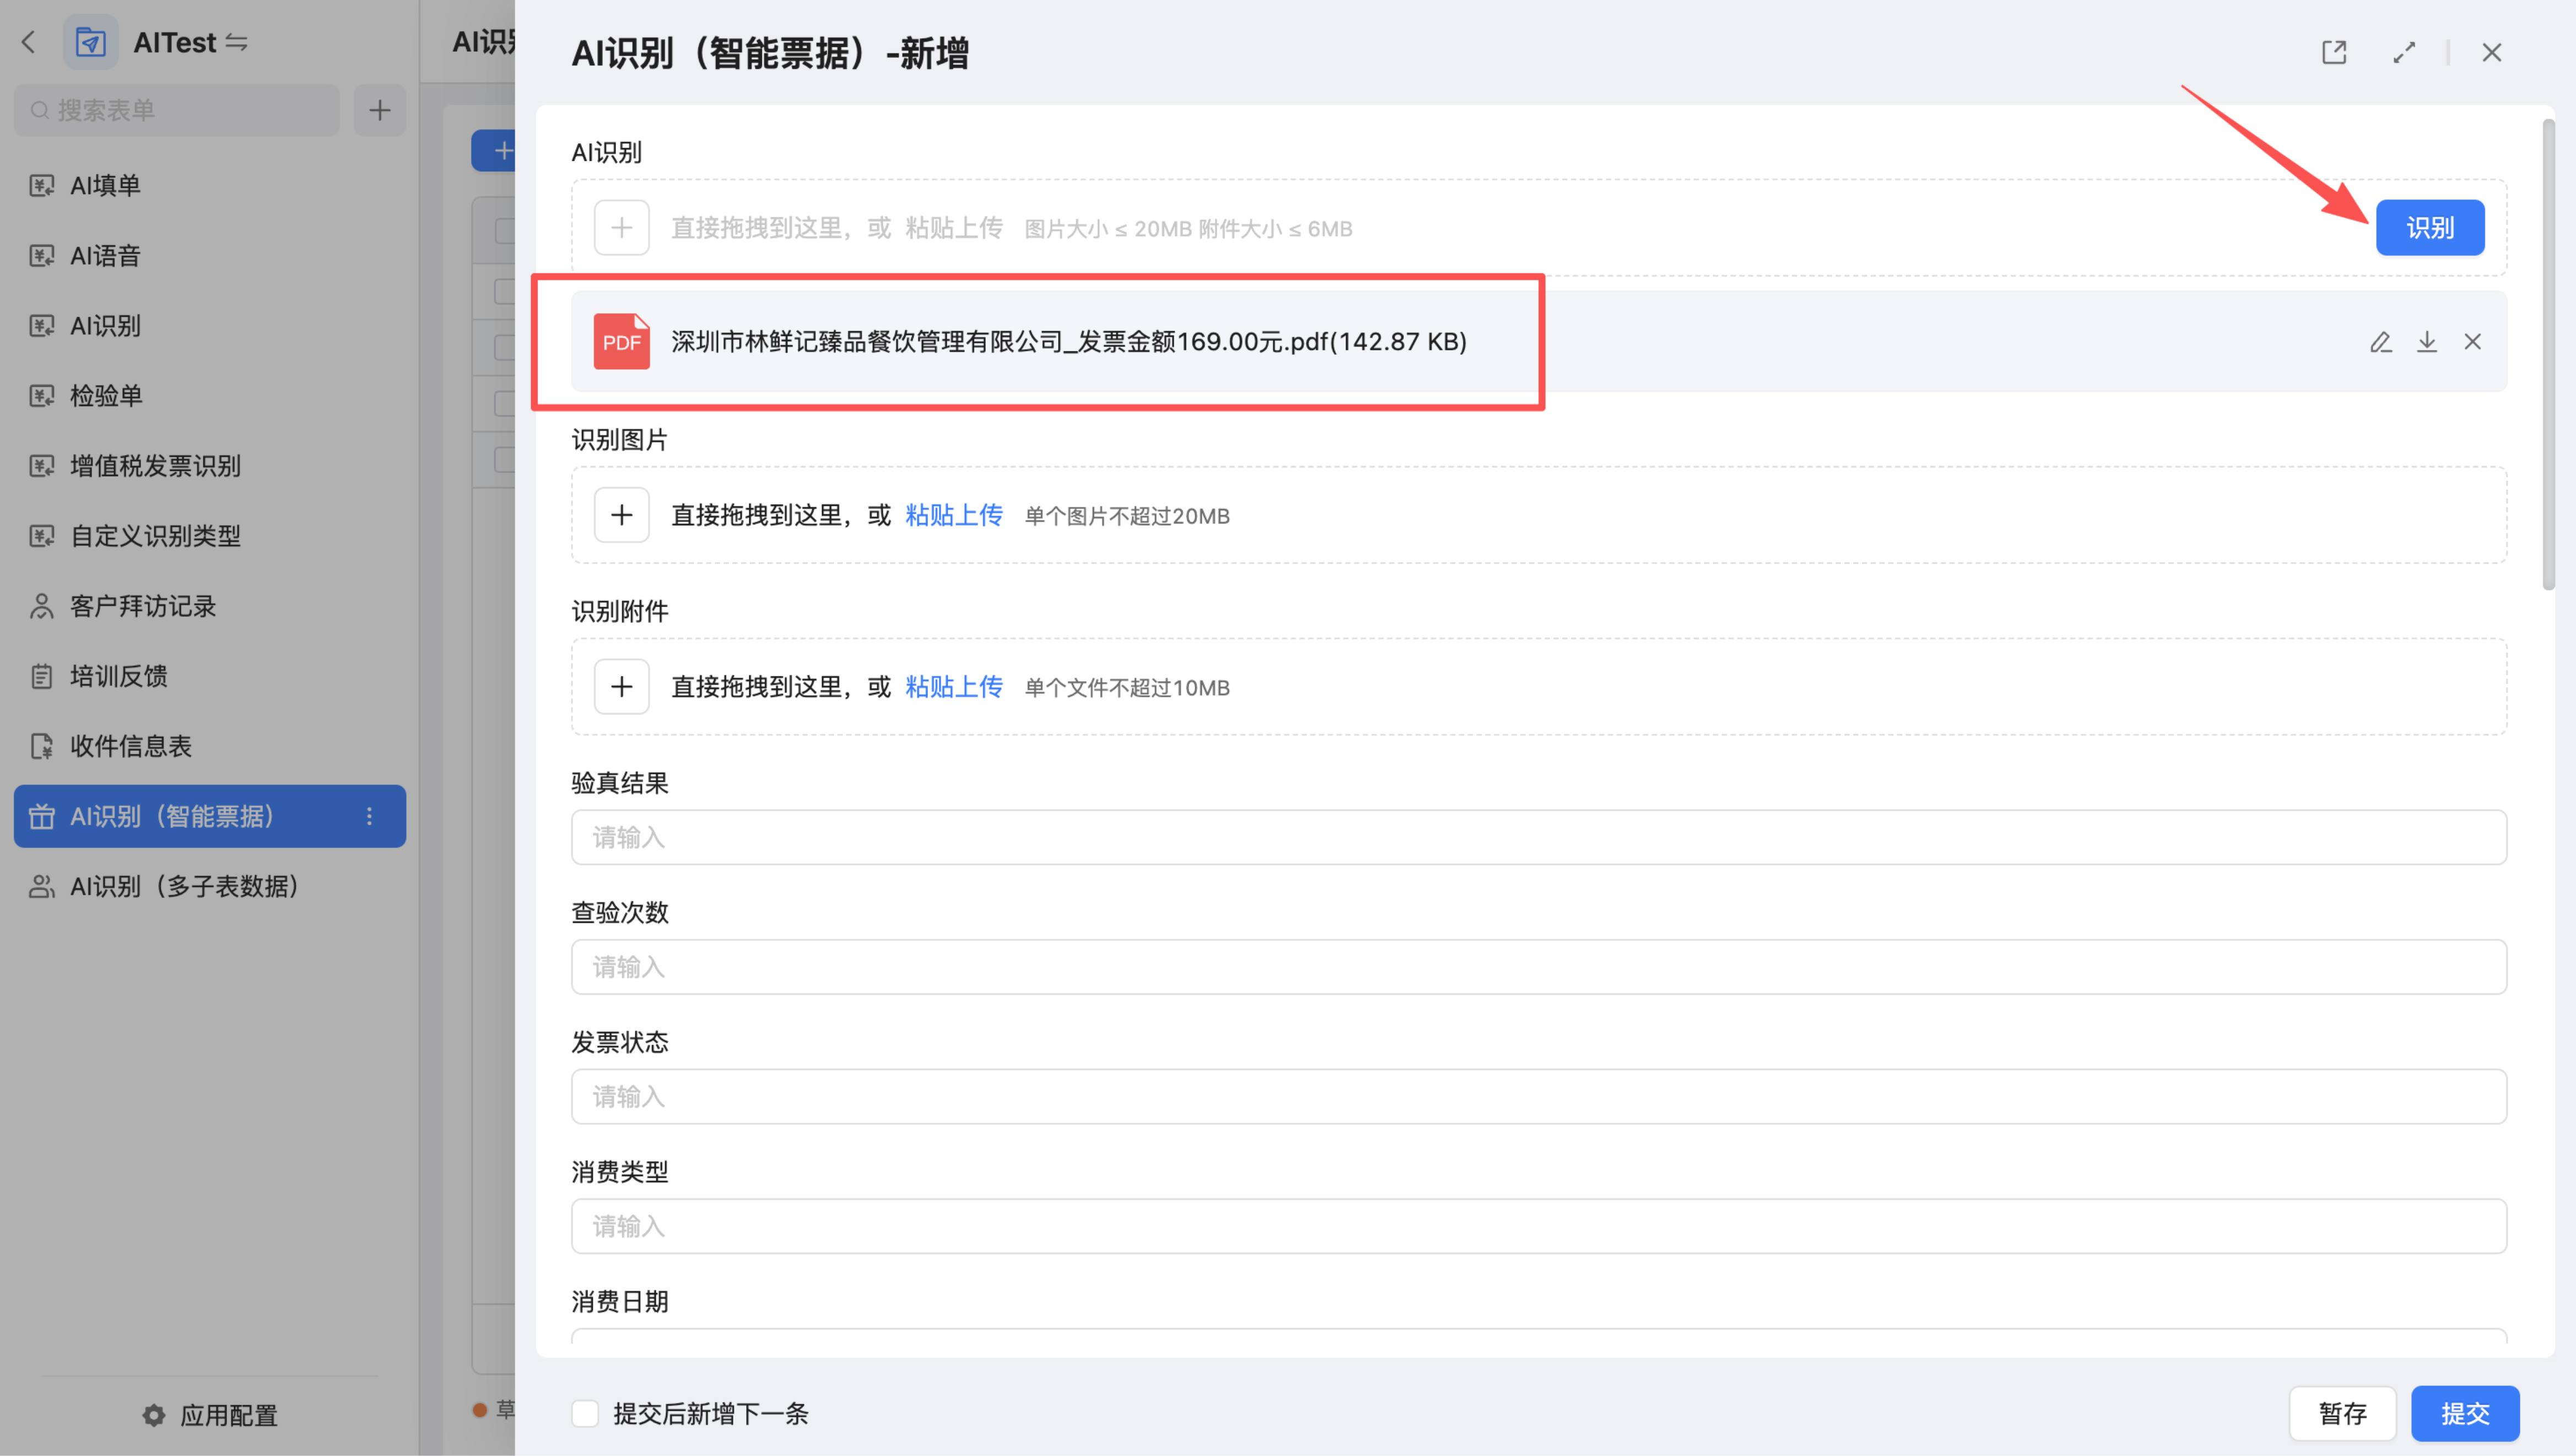Expand dialog to full screen
This screenshot has width=2576, height=1456.
coord(2404,52)
